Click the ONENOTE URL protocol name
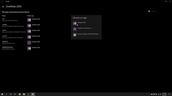The image size is (172, 96). (8, 42)
